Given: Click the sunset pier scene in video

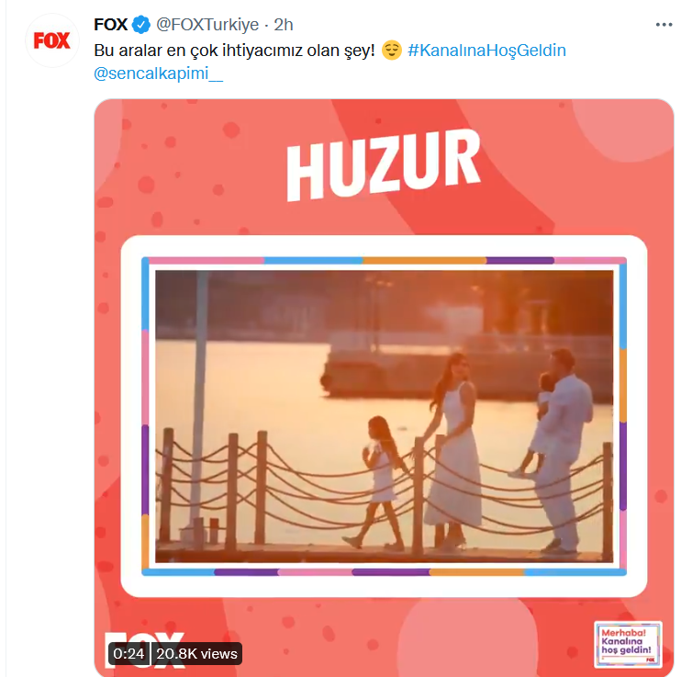Looking at the screenshot, I should (385, 416).
